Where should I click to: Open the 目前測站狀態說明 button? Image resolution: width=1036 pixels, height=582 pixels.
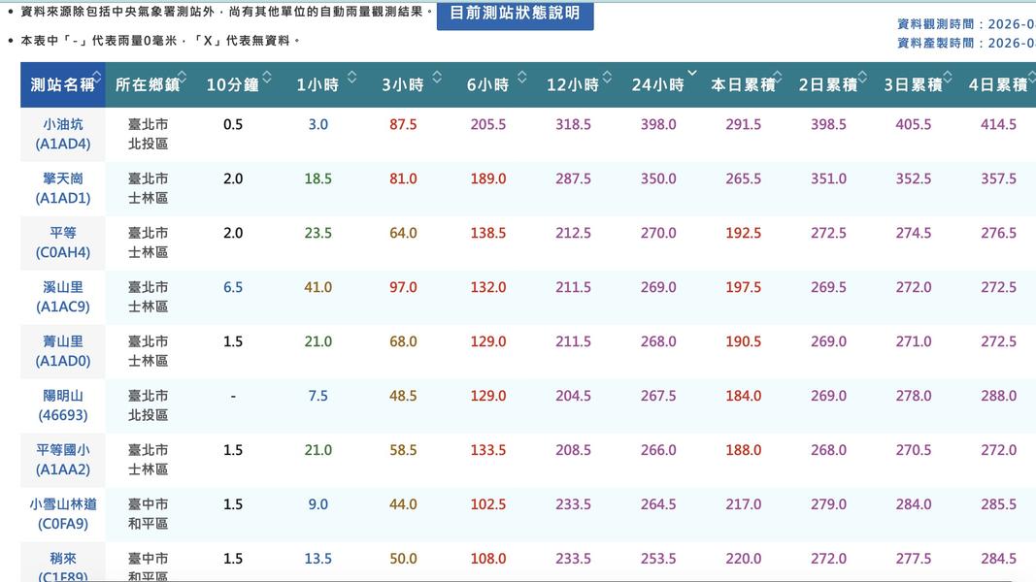[x=515, y=14]
